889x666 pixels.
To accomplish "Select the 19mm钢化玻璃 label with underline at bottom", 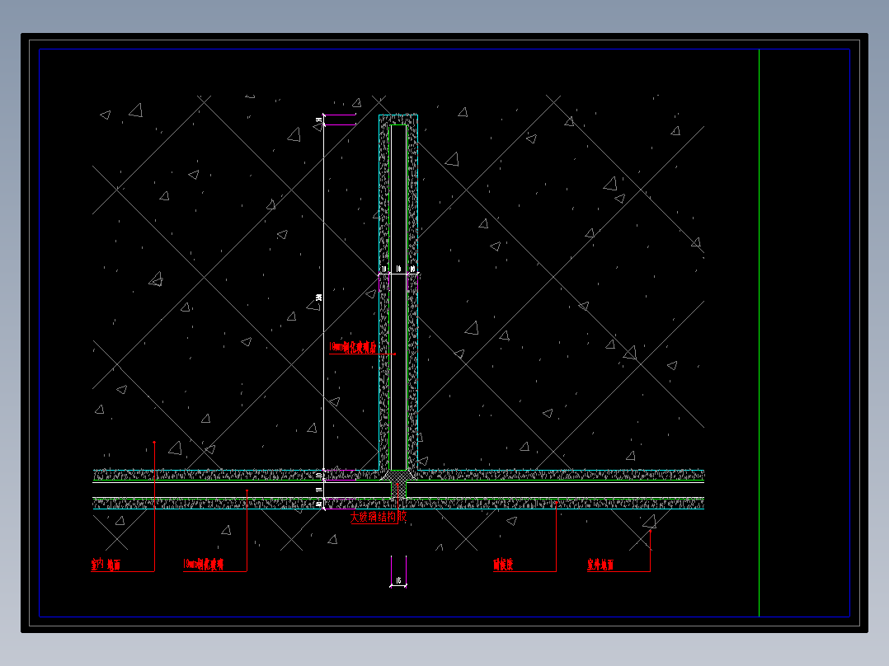I will pyautogui.click(x=203, y=564).
